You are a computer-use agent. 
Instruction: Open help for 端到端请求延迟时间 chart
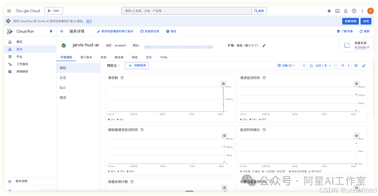[142, 130]
